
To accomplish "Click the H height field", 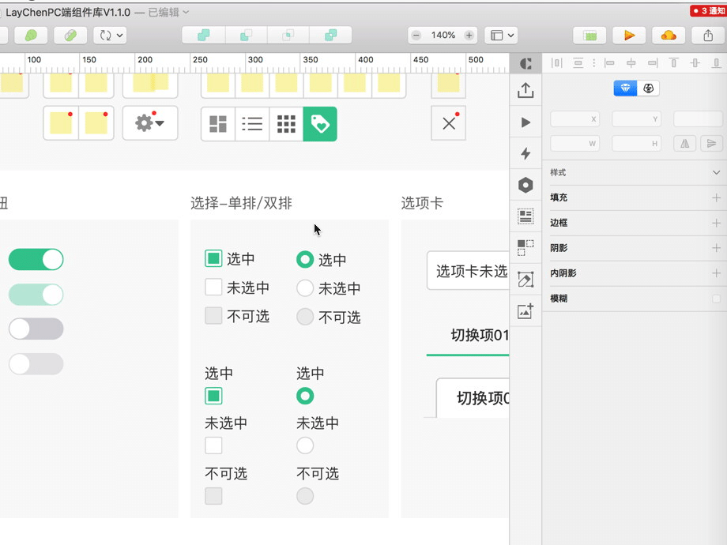I will [637, 144].
